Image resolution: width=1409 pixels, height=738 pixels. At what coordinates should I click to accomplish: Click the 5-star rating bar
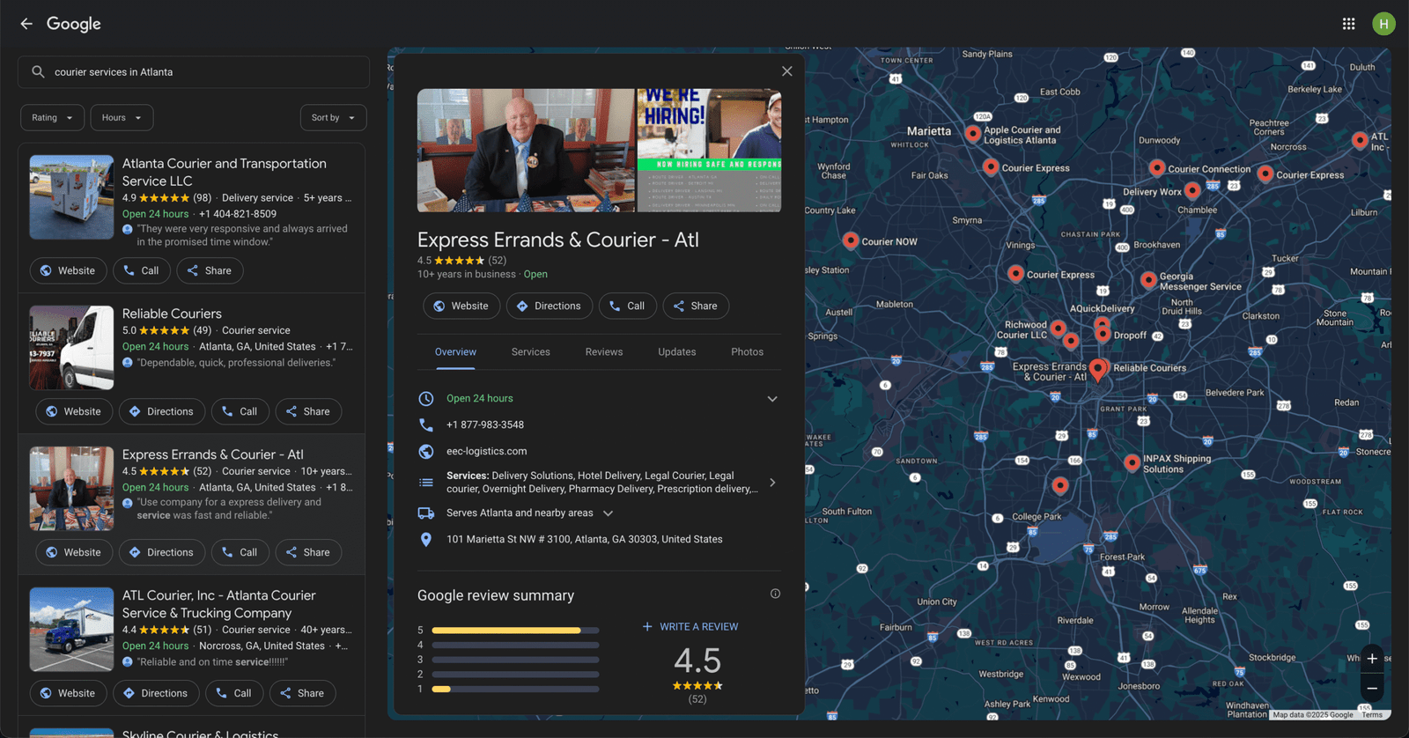[x=515, y=631]
